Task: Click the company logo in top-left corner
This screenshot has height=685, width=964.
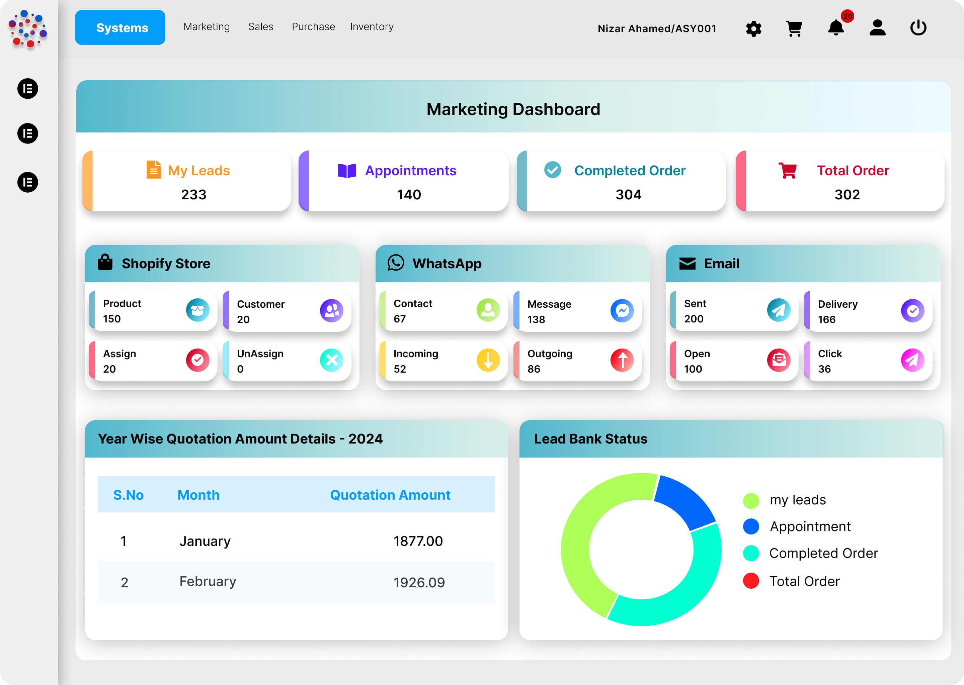Action: click(x=28, y=27)
